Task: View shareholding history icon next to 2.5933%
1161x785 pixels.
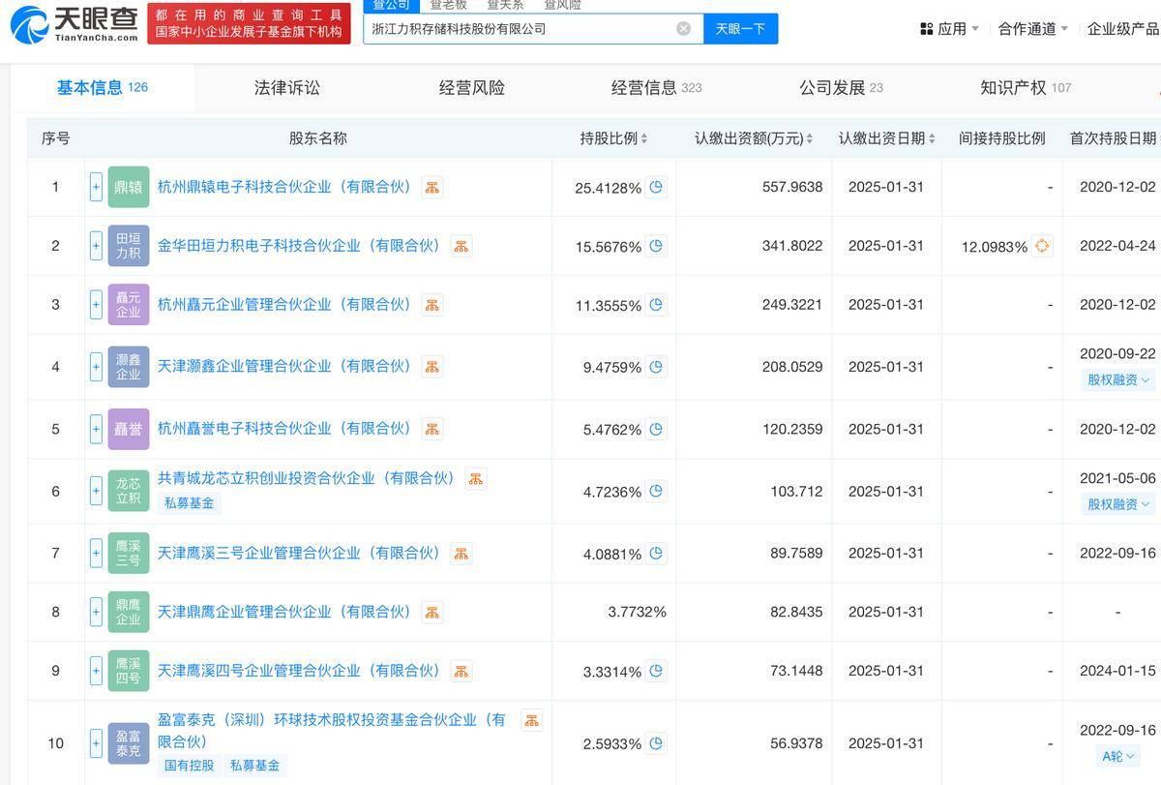Action: pos(657,743)
